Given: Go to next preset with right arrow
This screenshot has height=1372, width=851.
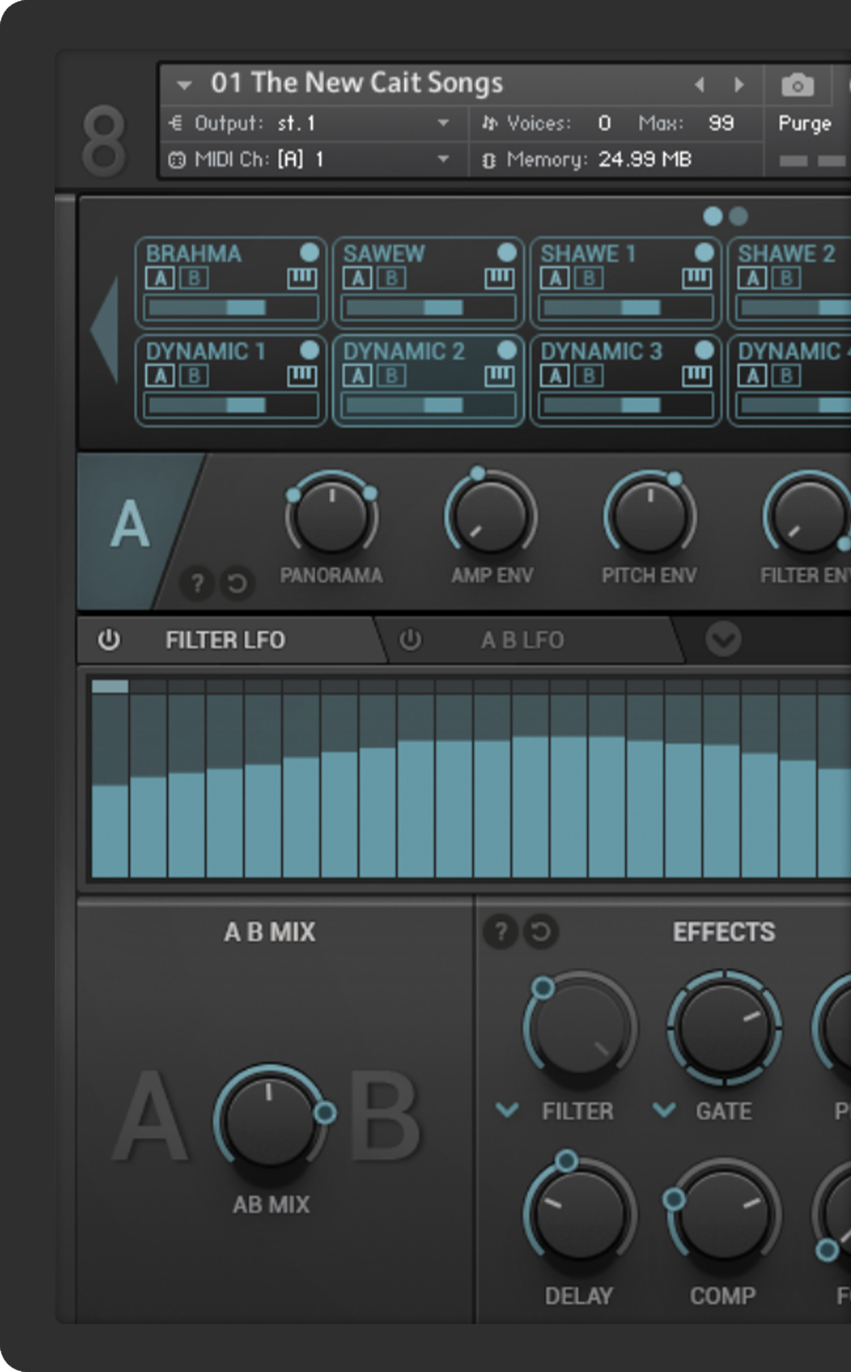Looking at the screenshot, I should [739, 85].
